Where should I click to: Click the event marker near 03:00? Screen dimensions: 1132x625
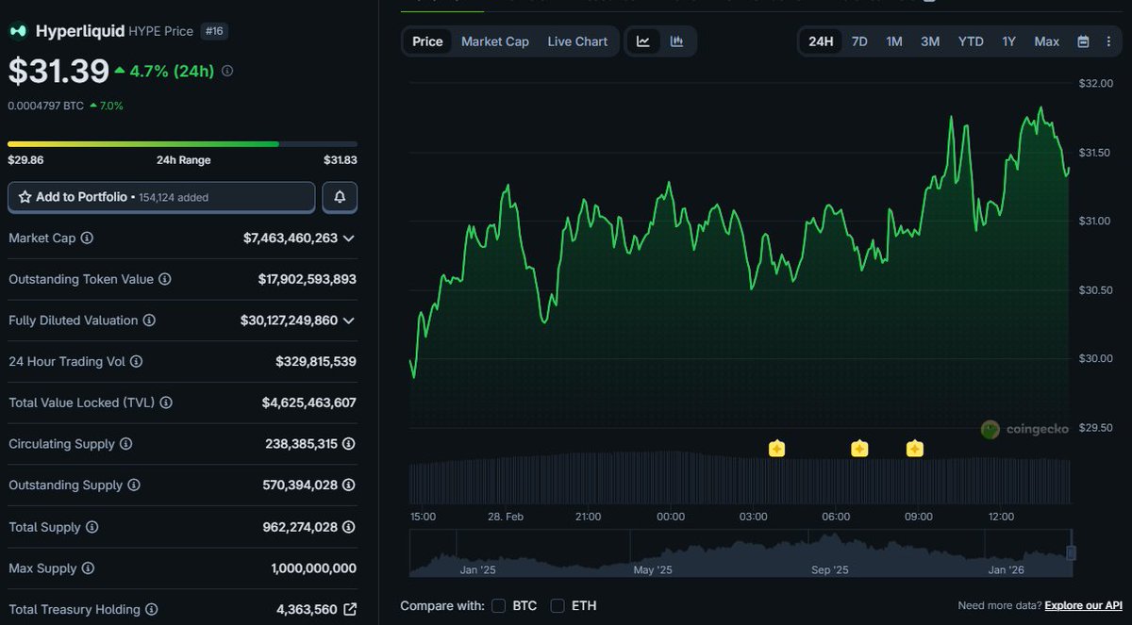[x=776, y=449]
